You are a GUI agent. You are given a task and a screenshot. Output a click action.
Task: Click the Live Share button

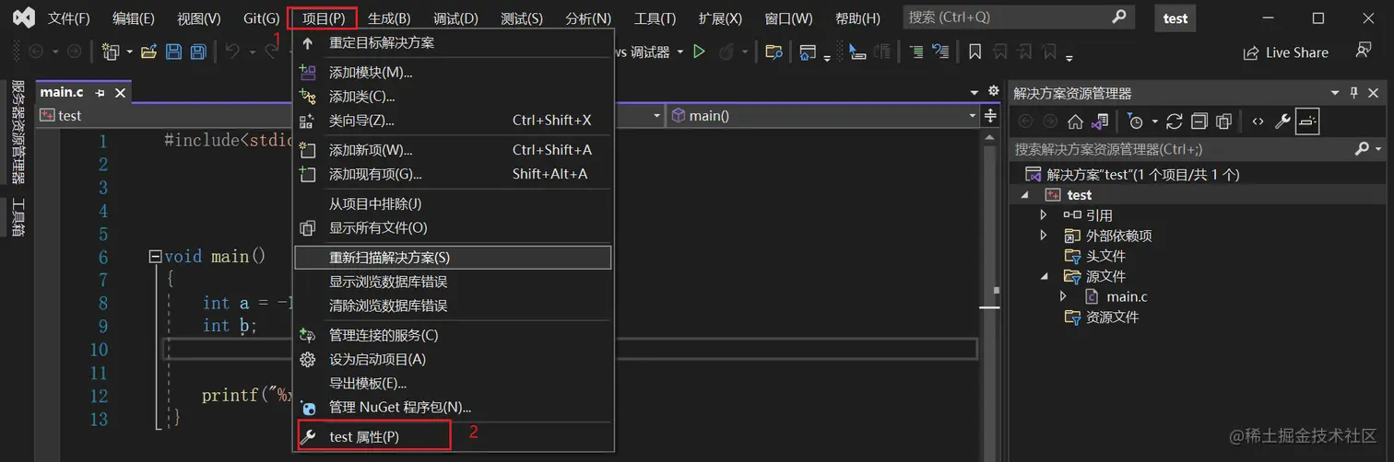(x=1286, y=52)
